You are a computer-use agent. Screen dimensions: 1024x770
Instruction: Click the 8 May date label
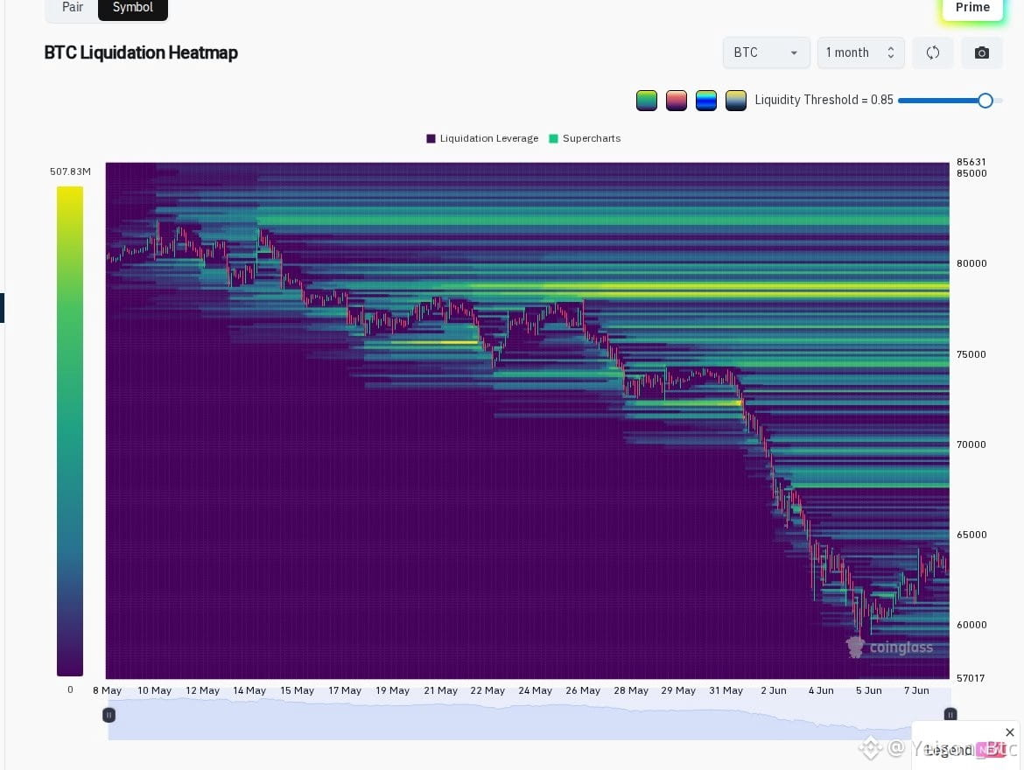pyautogui.click(x=107, y=691)
